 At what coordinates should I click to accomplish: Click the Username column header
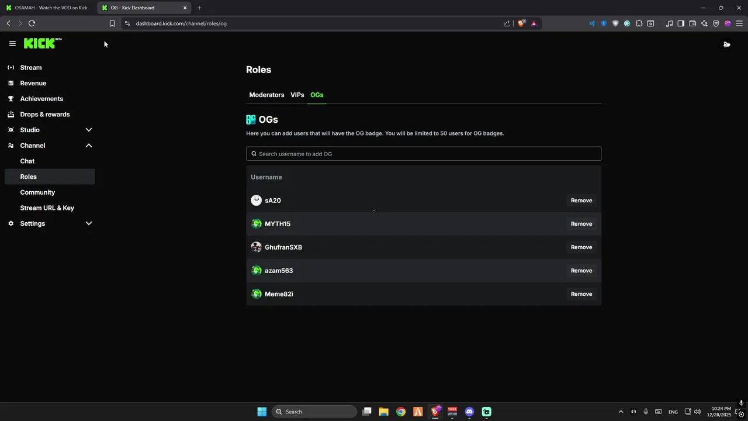[x=266, y=177]
